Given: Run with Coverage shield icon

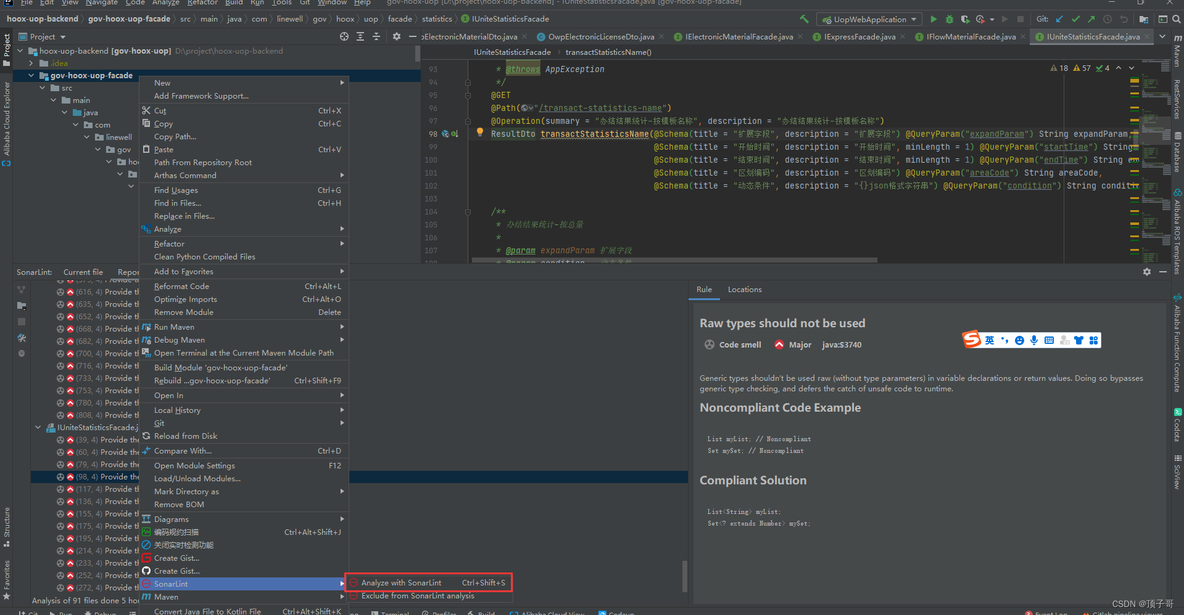Looking at the screenshot, I should (x=965, y=19).
